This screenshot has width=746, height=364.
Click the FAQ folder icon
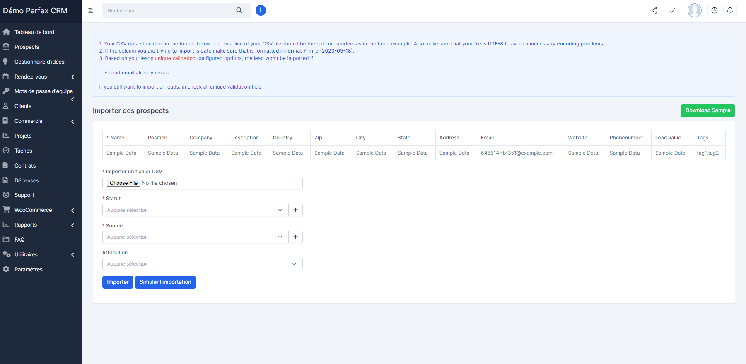pyautogui.click(x=6, y=239)
